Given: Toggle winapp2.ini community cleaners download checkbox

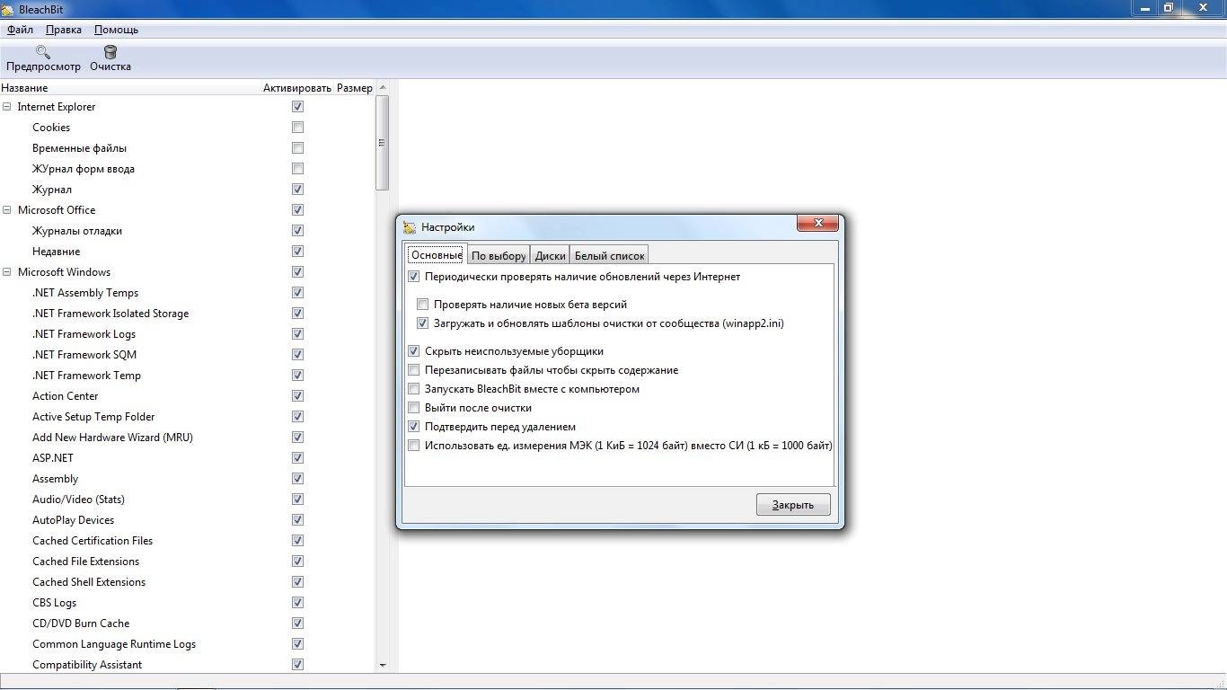Looking at the screenshot, I should coord(423,323).
